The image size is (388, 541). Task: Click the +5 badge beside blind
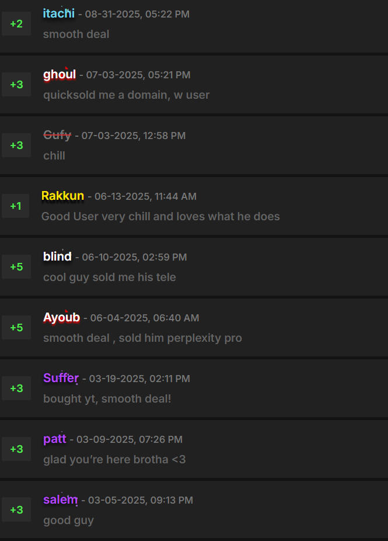pos(16,267)
